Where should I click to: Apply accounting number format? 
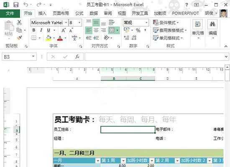coord(126,30)
